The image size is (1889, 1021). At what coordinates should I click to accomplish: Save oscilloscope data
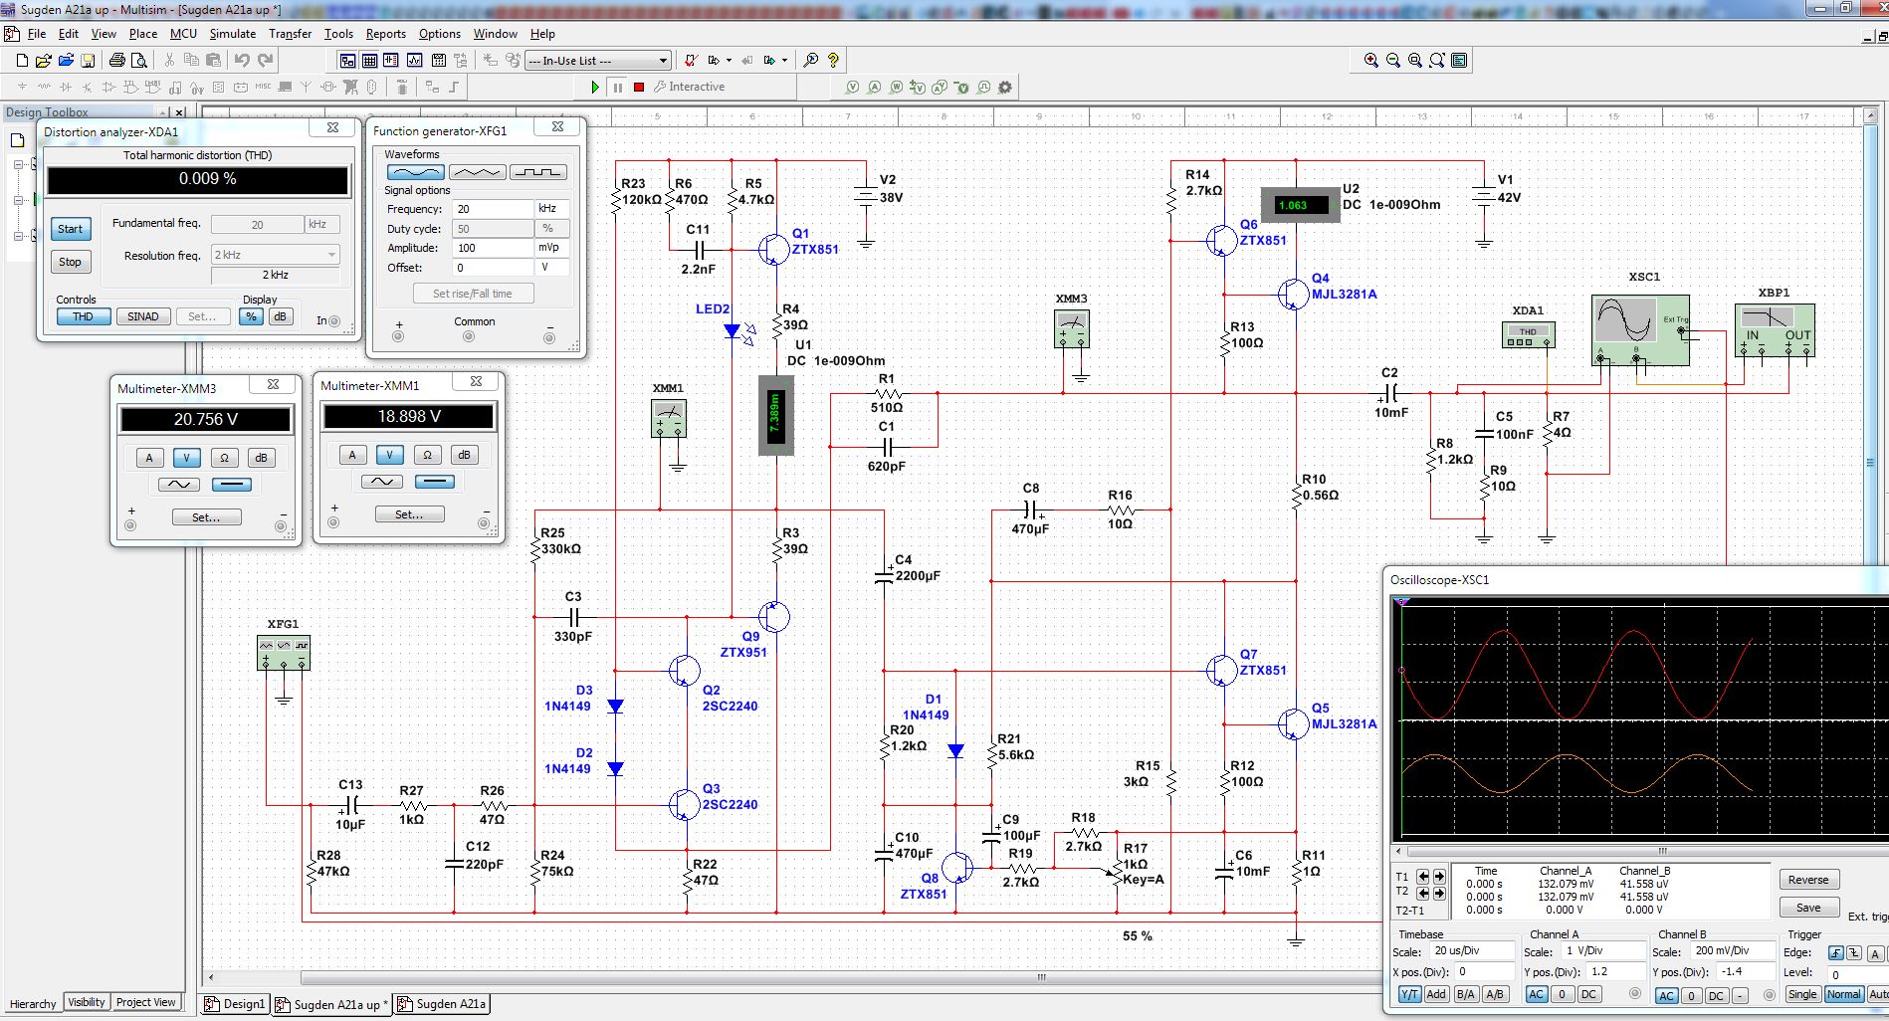coord(1808,908)
